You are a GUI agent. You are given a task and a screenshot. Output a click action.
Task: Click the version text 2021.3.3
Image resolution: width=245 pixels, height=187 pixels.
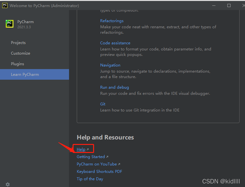[x=24, y=27]
